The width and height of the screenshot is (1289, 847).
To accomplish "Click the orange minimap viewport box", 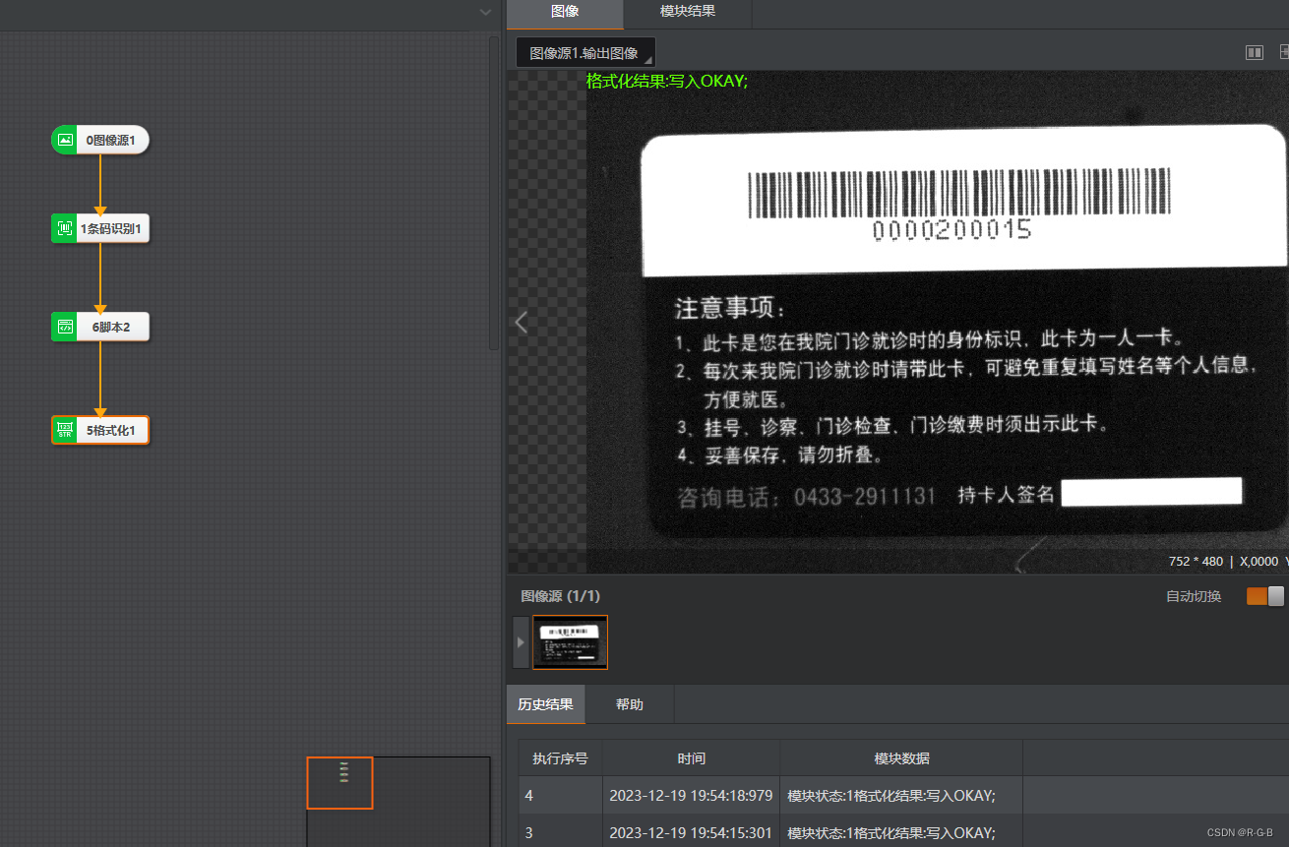I will point(339,782).
